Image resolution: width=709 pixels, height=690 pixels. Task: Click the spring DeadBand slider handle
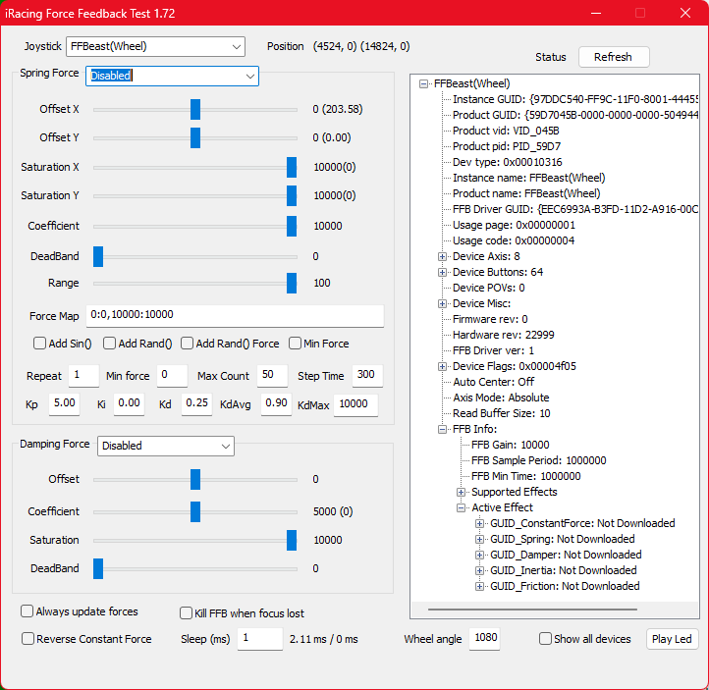click(98, 256)
